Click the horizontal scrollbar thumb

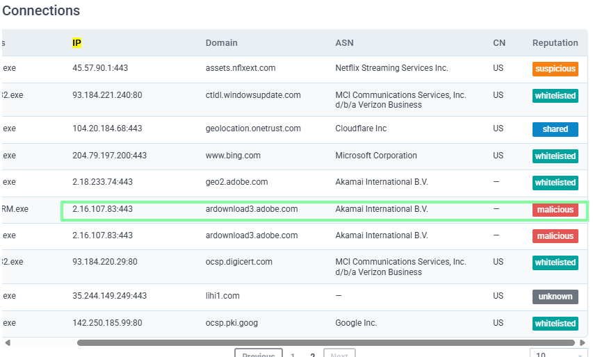pyautogui.click(x=327, y=342)
